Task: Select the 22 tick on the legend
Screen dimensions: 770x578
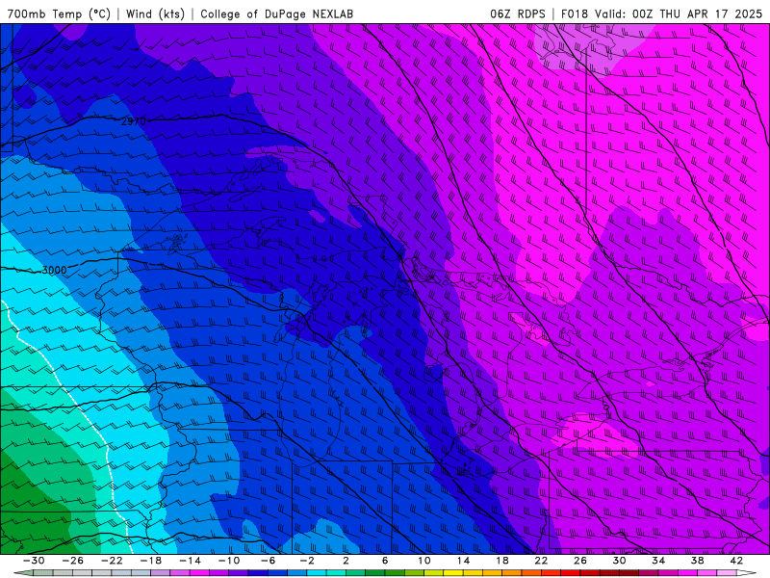Action: 541,561
